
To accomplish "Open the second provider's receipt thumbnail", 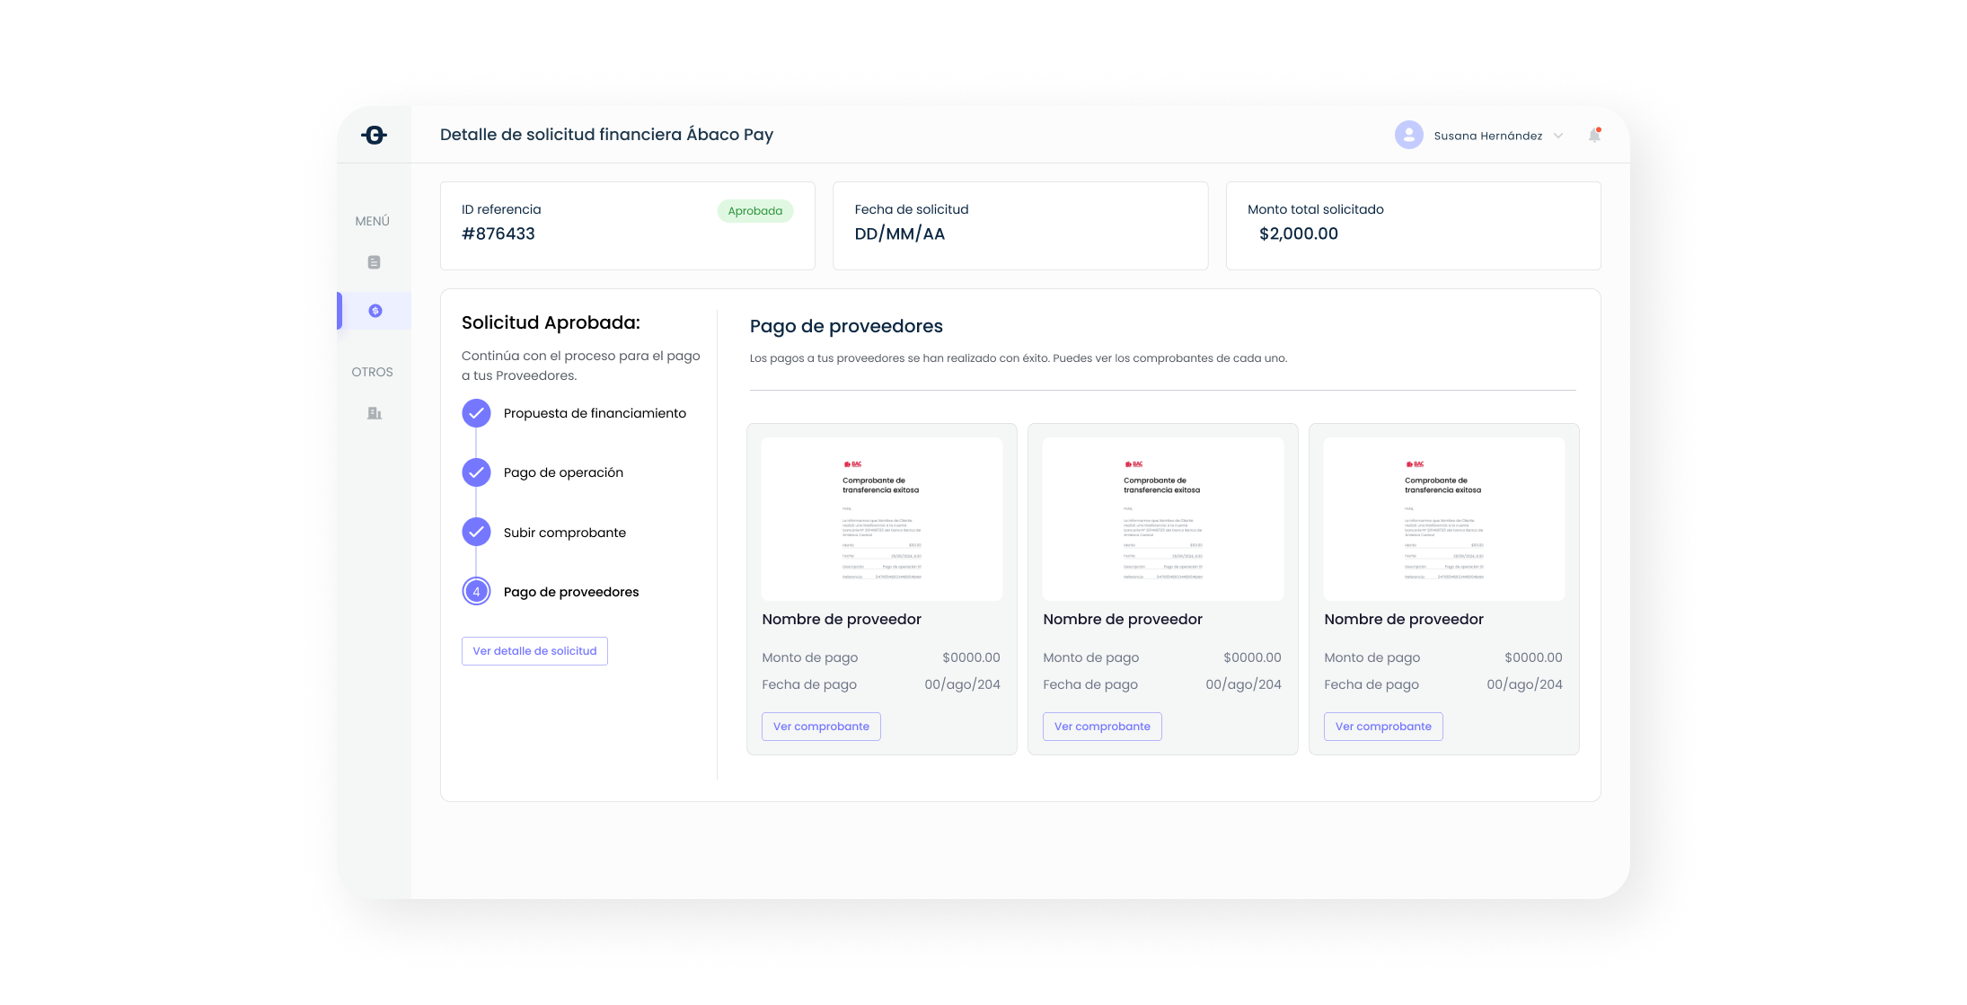I will (x=1162, y=519).
